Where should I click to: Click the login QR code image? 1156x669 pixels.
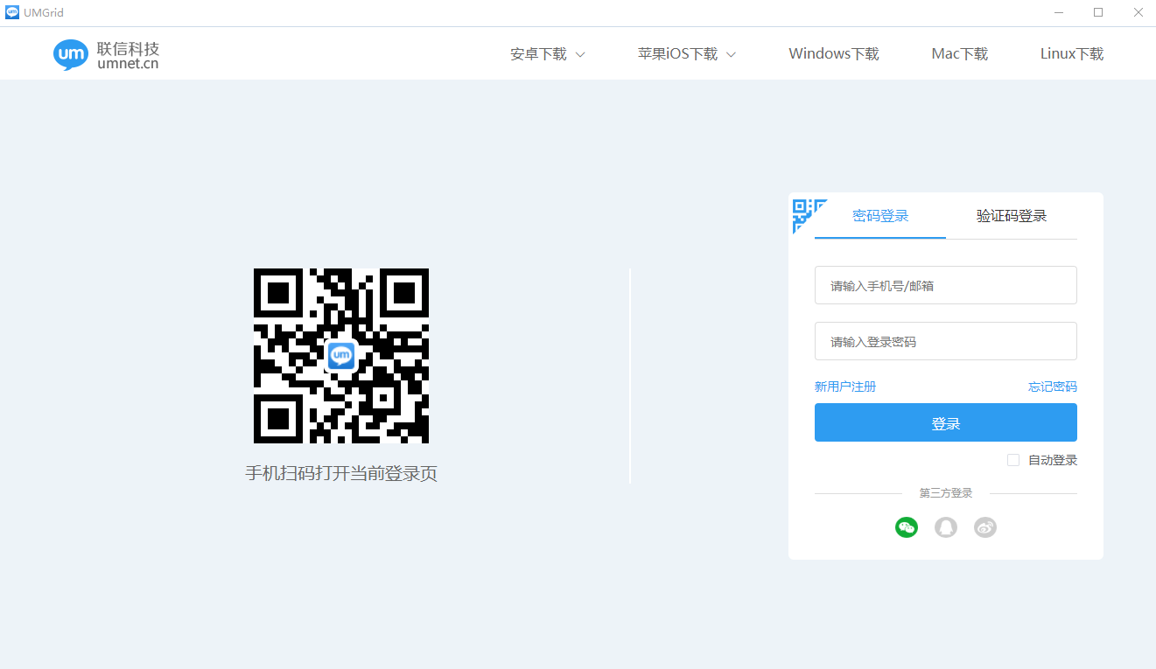[x=341, y=356]
